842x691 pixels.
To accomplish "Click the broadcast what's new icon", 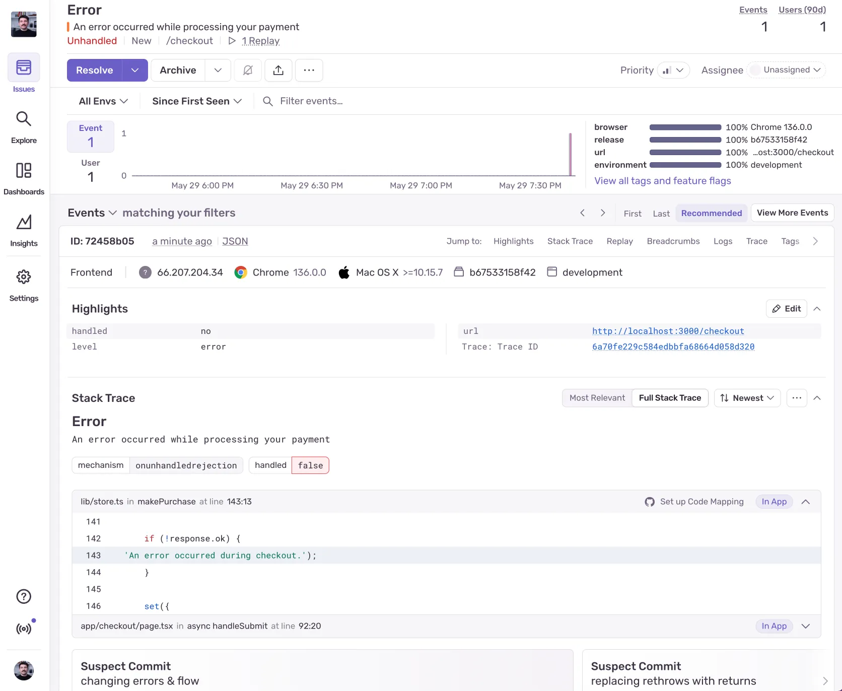I will click(24, 629).
